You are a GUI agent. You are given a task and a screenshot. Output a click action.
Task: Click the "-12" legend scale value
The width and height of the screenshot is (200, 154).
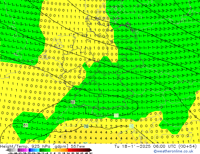42,153
